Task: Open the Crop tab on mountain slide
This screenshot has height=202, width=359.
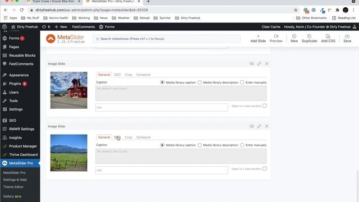Action: 128,137
